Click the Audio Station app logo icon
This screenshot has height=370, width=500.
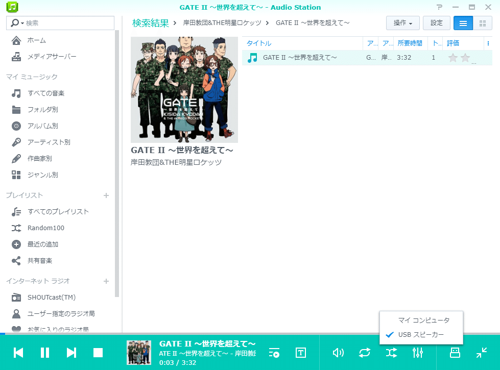click(x=12, y=7)
